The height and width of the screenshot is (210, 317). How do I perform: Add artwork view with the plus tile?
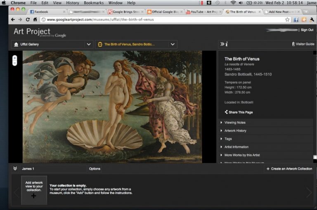[34, 190]
